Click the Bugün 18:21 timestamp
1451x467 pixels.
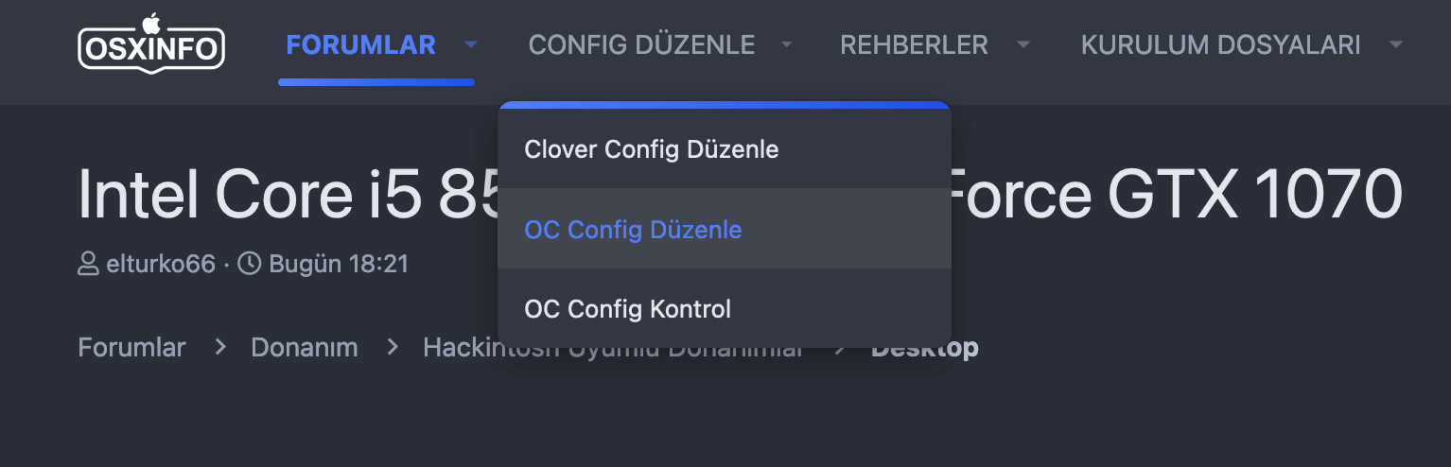338,264
